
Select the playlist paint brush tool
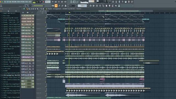click(29, 9)
